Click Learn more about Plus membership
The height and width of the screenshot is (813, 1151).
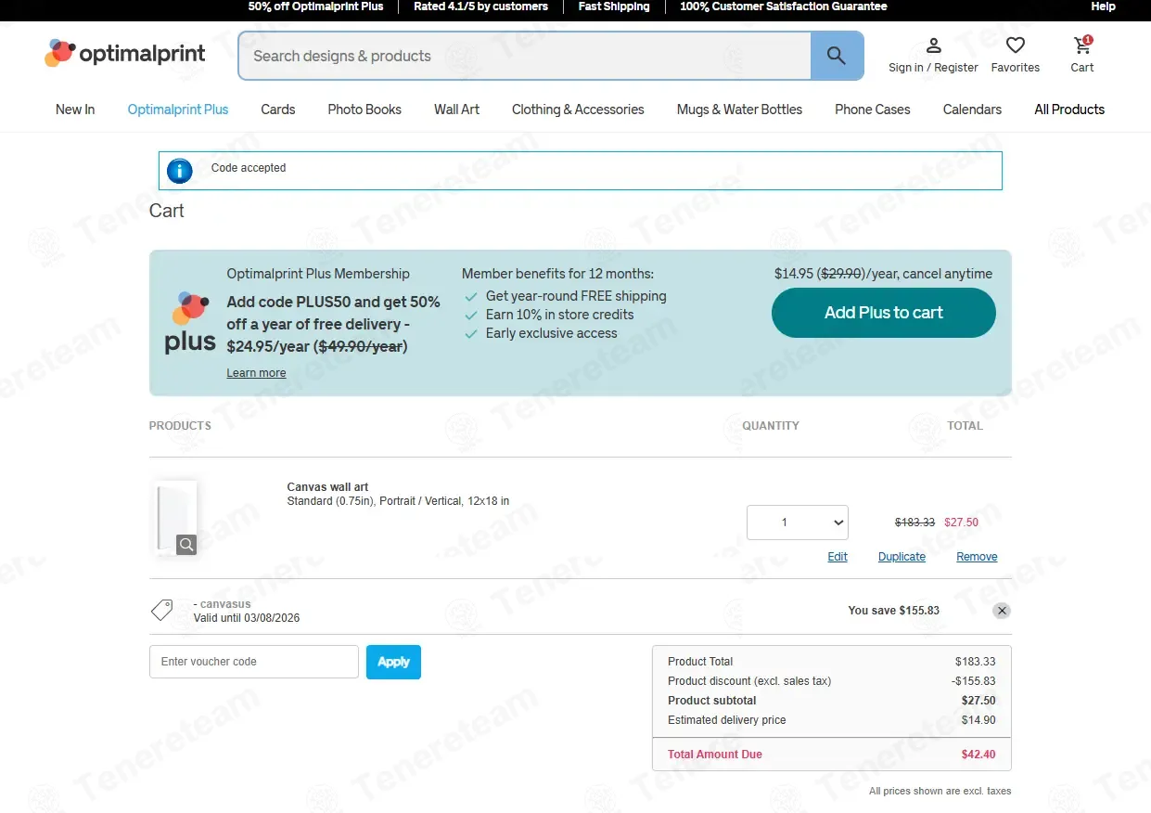click(x=256, y=373)
